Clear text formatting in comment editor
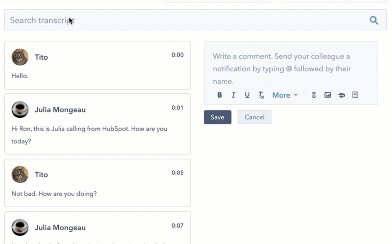This screenshot has width=392, height=244. 261,95
